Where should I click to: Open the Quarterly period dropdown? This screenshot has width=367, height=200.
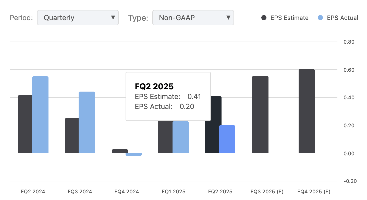tap(78, 18)
